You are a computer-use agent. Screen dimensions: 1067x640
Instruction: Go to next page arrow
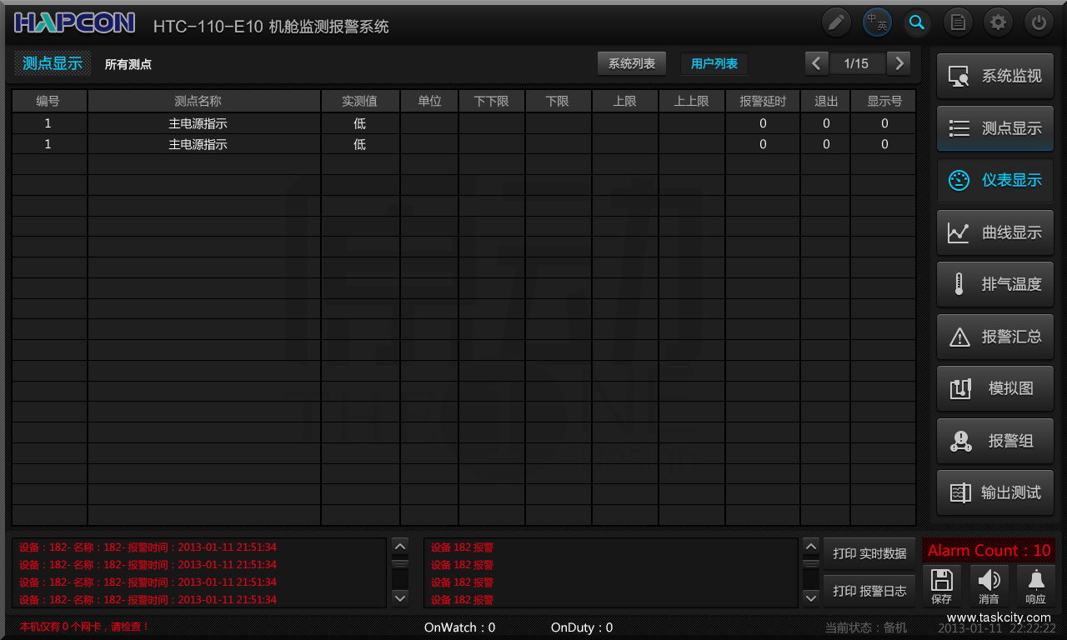[898, 63]
